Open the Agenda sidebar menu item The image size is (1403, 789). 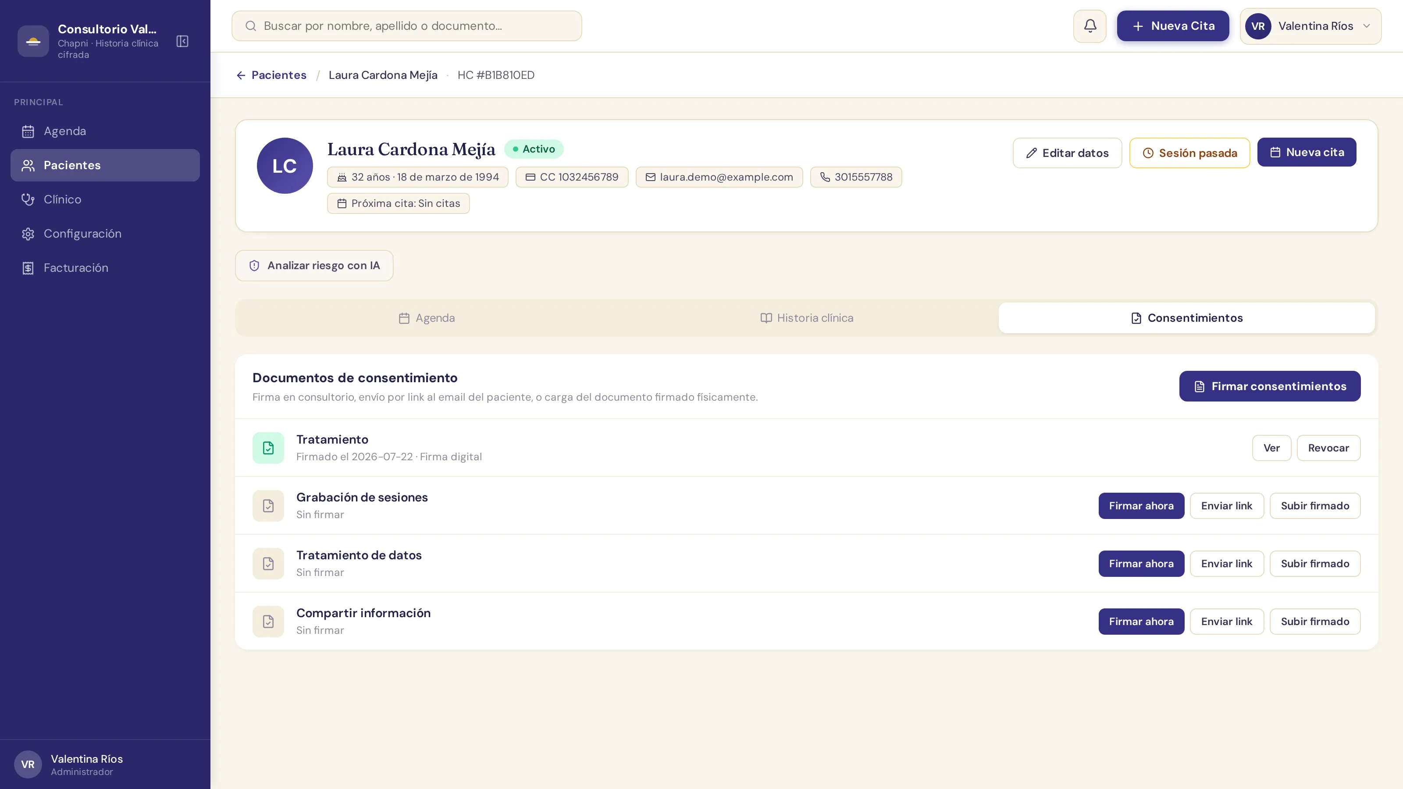pos(105,131)
